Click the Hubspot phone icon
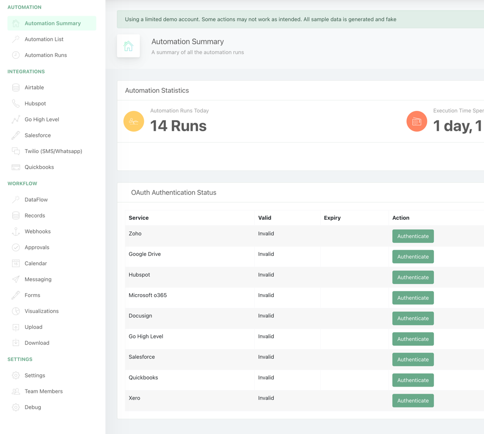The height and width of the screenshot is (434, 484). coord(16,103)
